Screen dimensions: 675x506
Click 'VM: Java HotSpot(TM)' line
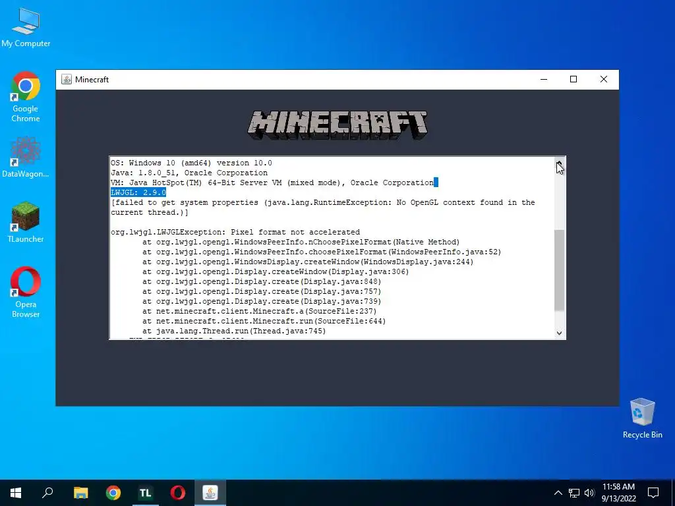[x=272, y=183]
